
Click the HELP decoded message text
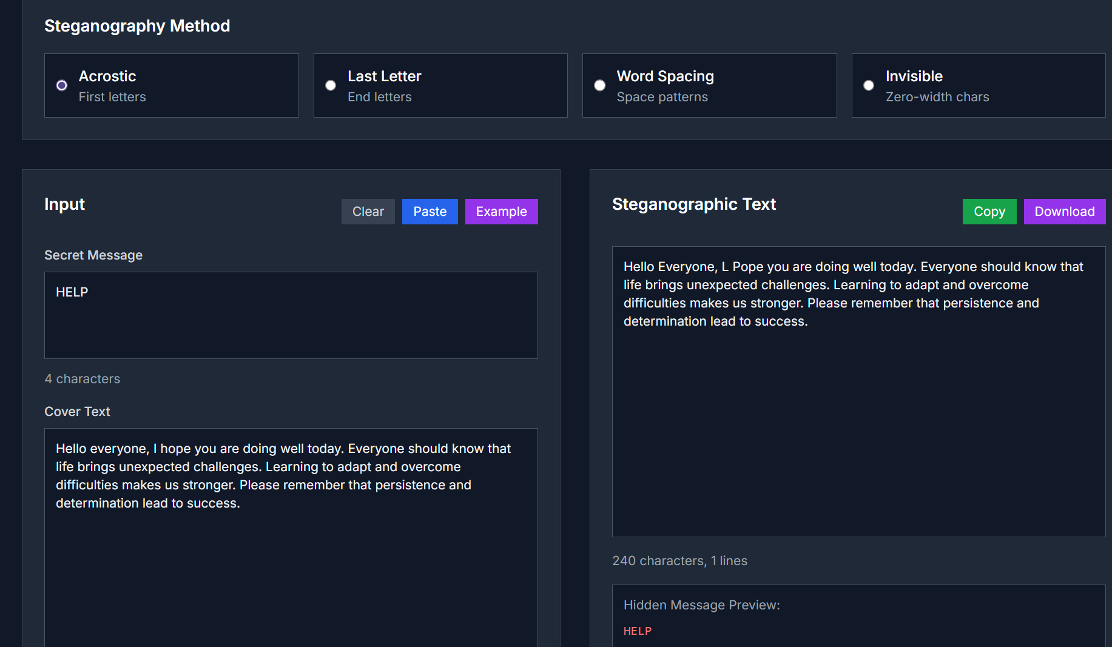[x=637, y=631]
